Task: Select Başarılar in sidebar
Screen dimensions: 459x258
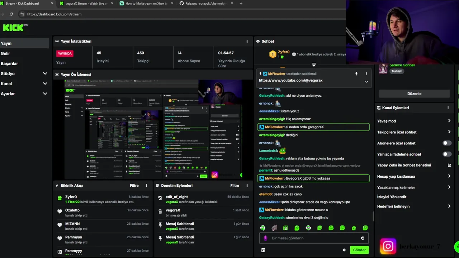Action: (x=24, y=63)
